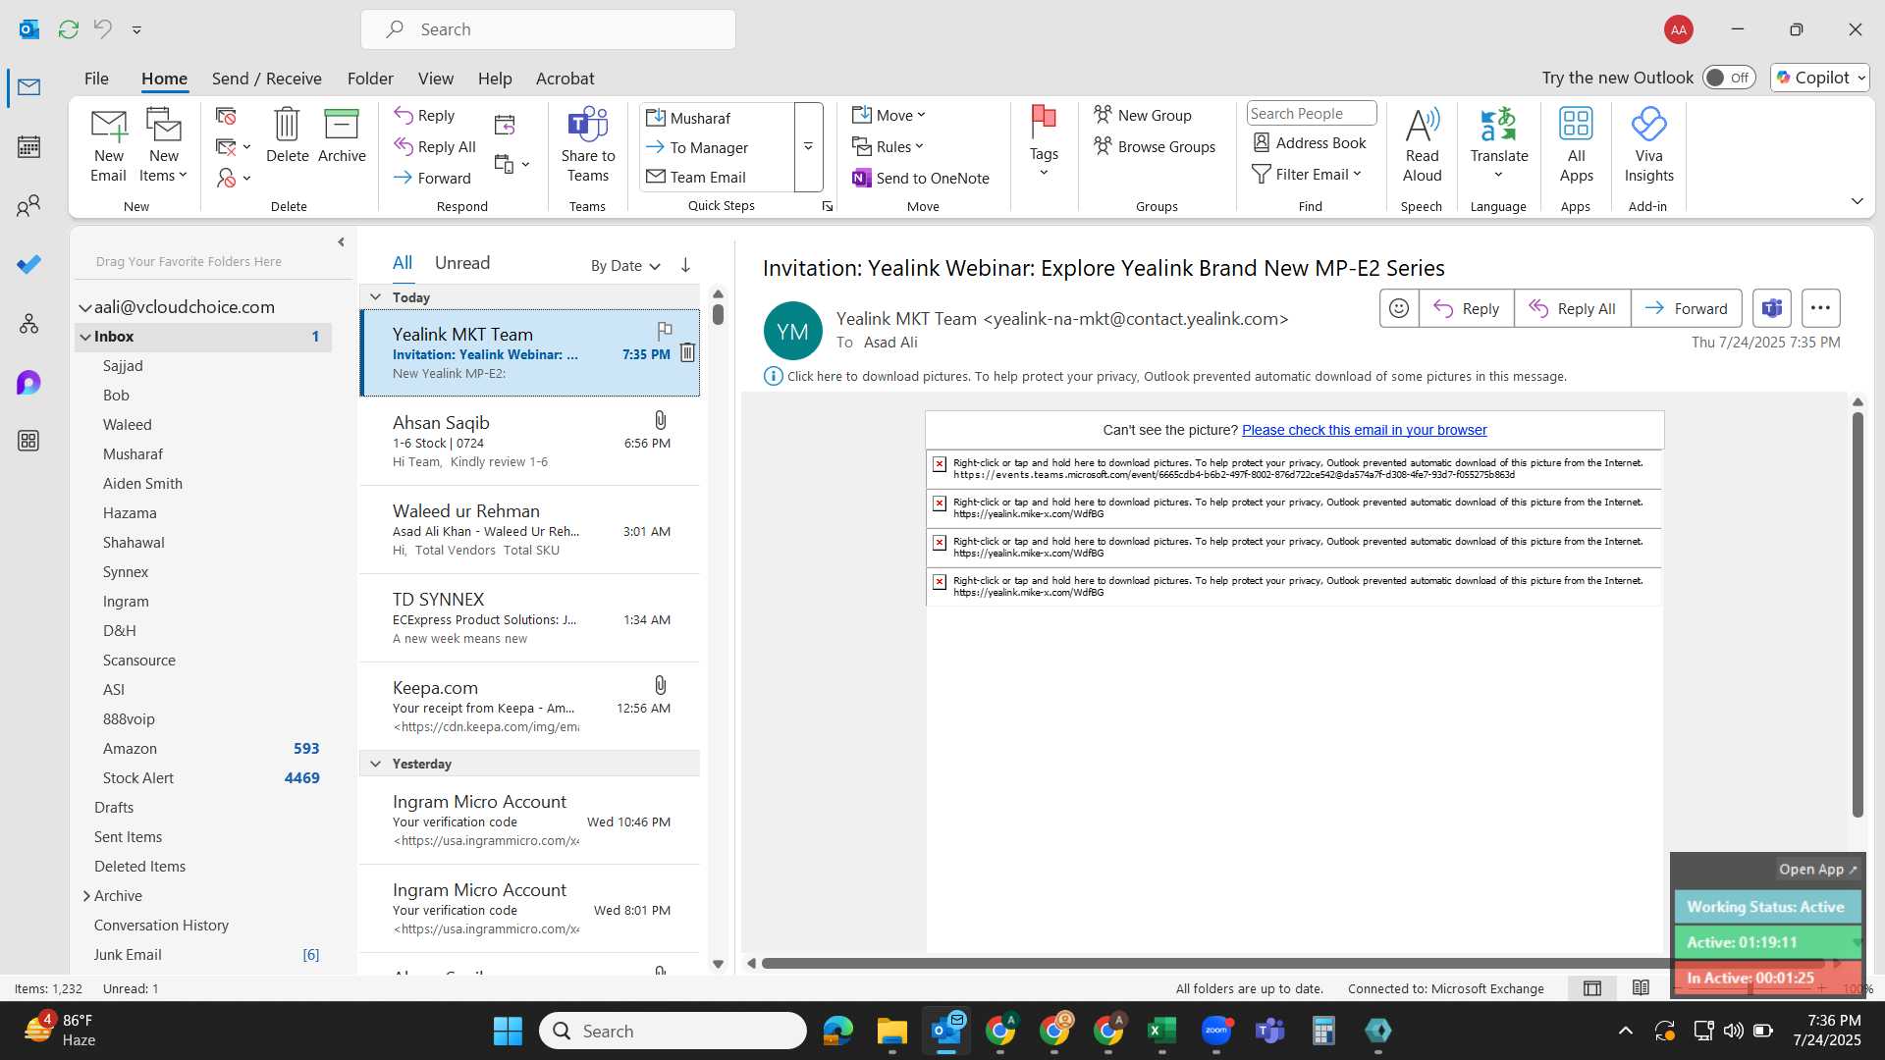Click Forward in reading pane
Viewport: 1885px width, 1060px height.
pyautogui.click(x=1686, y=308)
